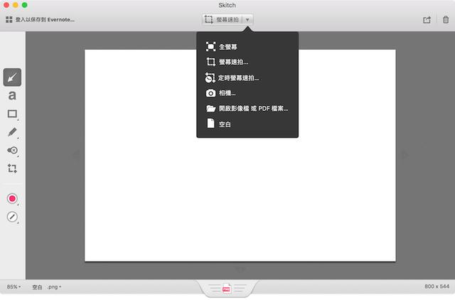Click timed snapshot icon in menu
This screenshot has height=300, width=455.
click(210, 77)
